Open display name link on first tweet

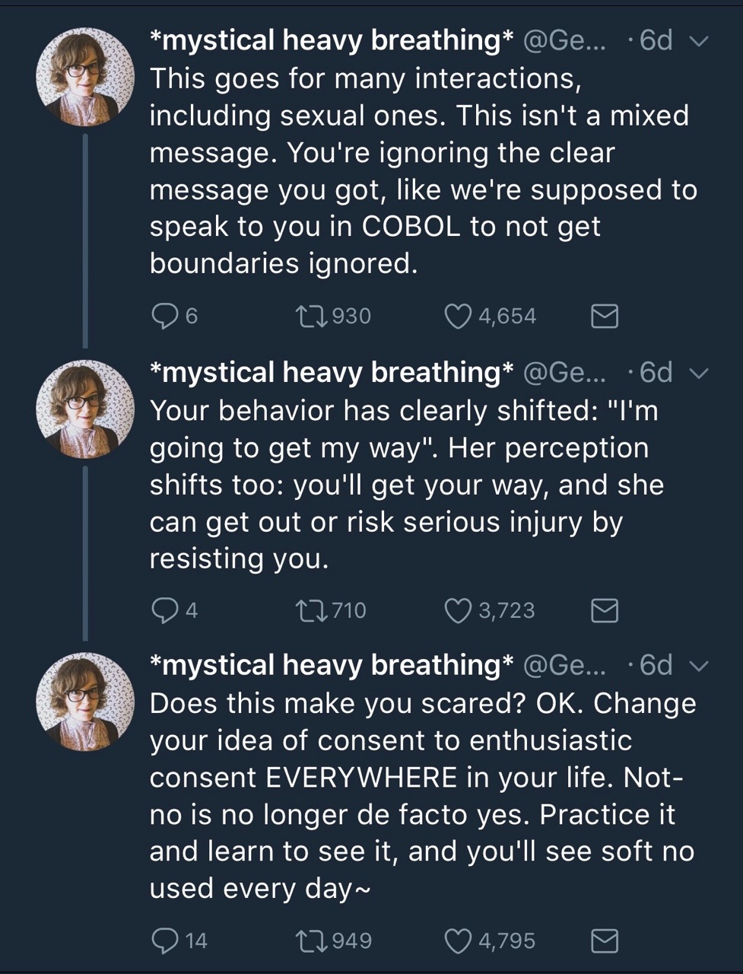pyautogui.click(x=332, y=40)
